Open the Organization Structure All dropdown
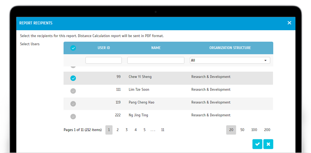Viewport: 311px width, 153px height. 230,60
